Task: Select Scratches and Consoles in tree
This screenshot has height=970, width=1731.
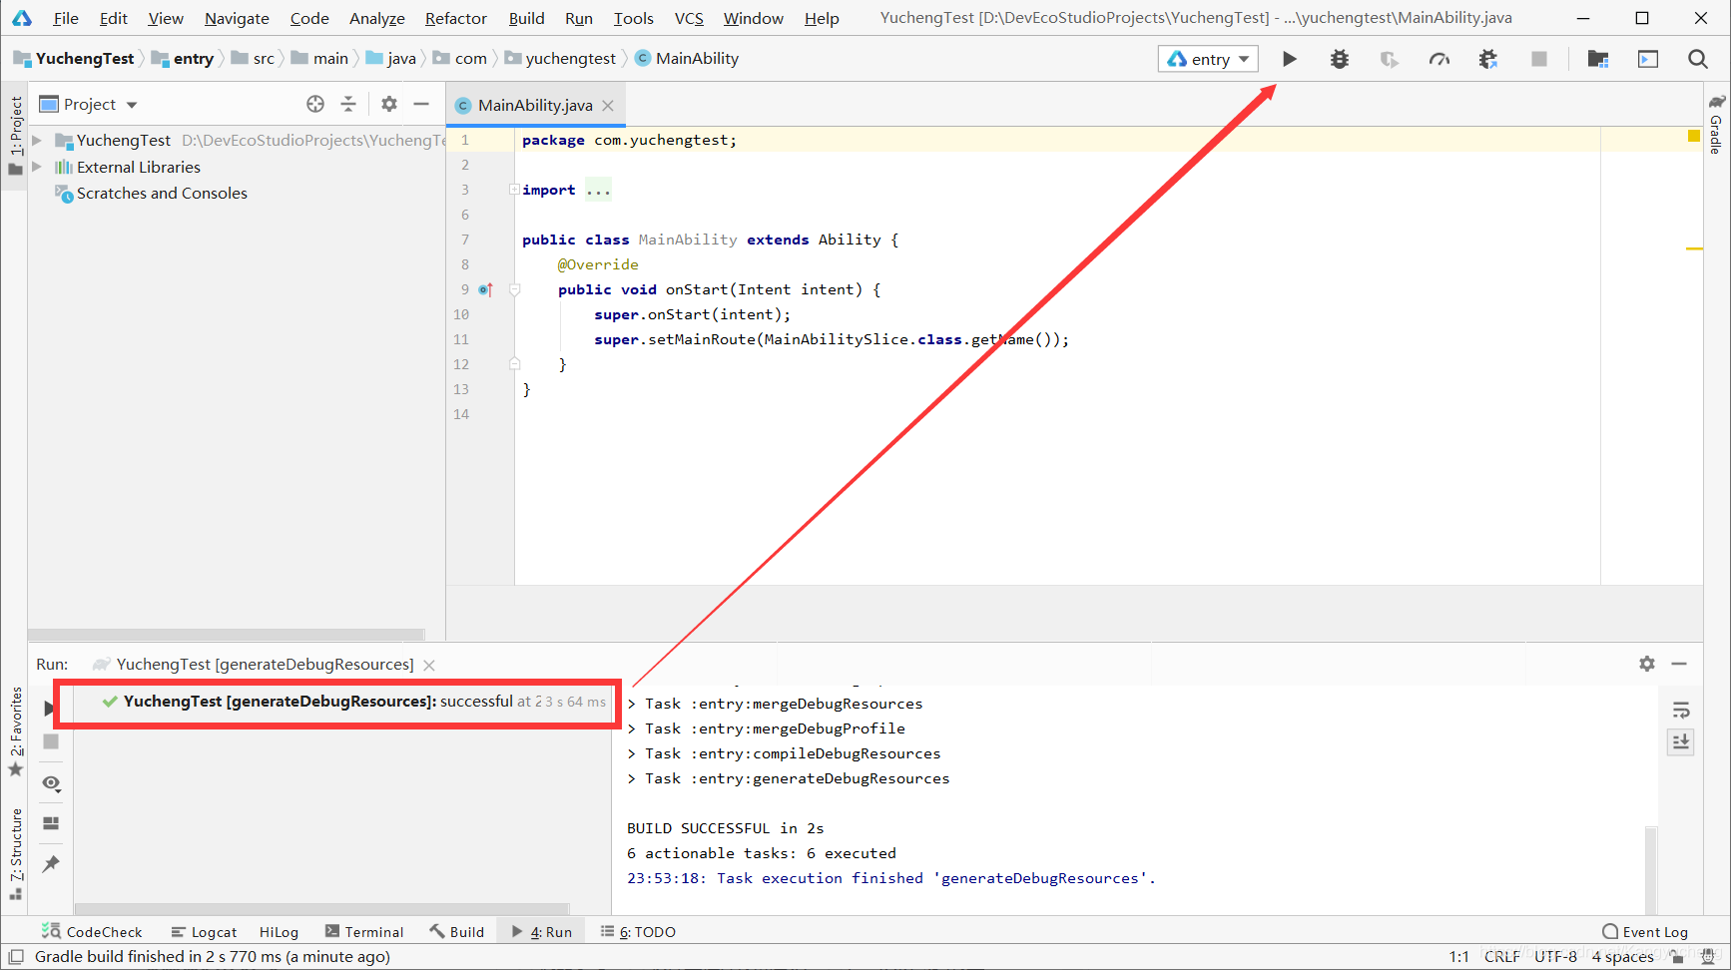Action: pos(162,193)
